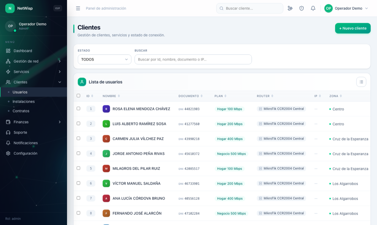Click the NetWisp logo icon
This screenshot has width=377, height=225.
[x=10, y=8]
